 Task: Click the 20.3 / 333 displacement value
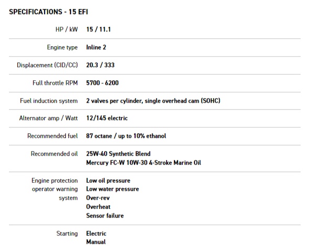100,65
